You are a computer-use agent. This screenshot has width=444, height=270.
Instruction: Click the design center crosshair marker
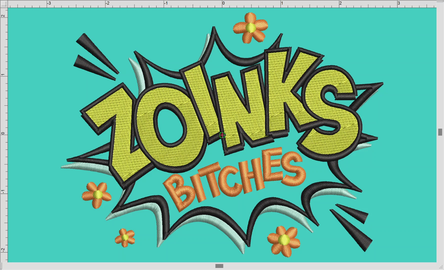pyautogui.click(x=222, y=135)
